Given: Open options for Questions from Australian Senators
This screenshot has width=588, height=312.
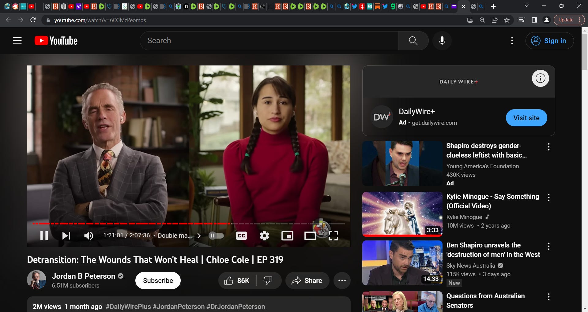Looking at the screenshot, I should 548,297.
